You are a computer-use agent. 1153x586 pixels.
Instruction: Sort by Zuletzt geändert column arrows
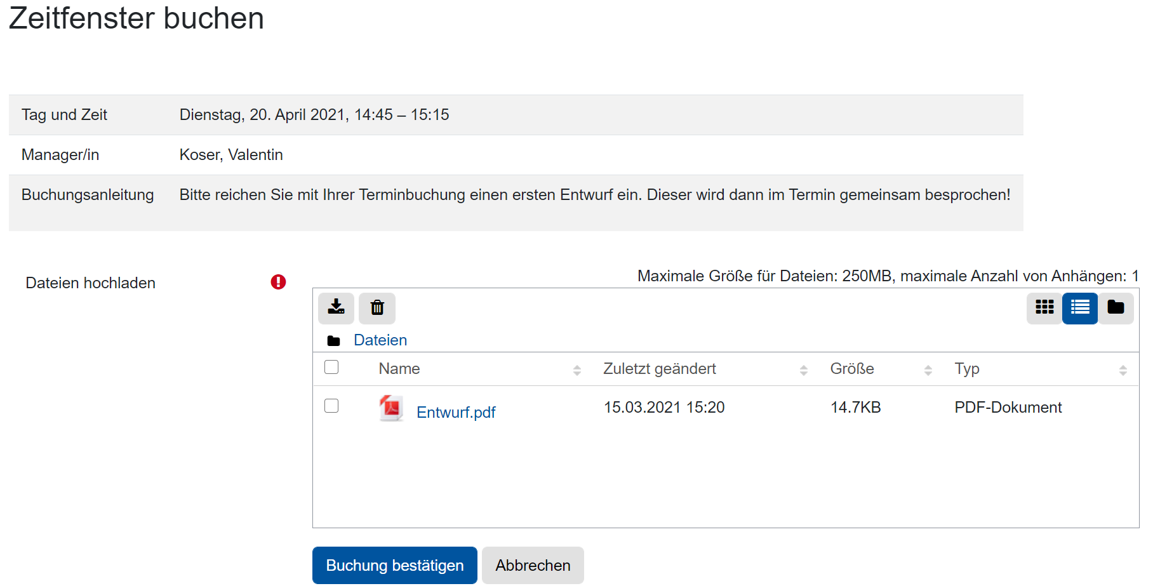(803, 369)
